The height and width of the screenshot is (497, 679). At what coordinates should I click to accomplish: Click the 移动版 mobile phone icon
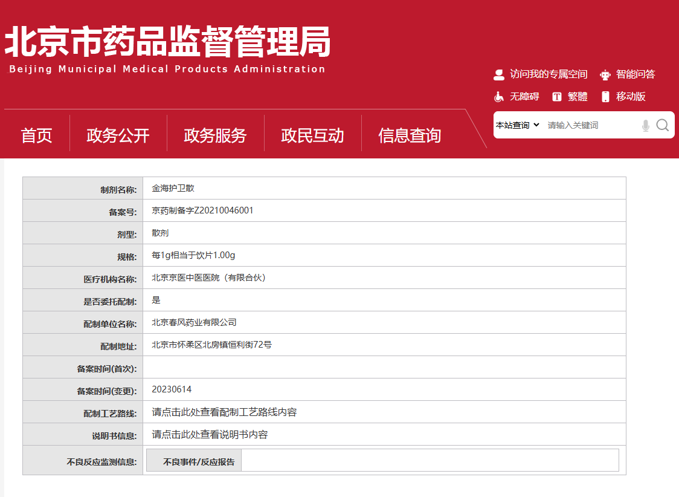[605, 97]
